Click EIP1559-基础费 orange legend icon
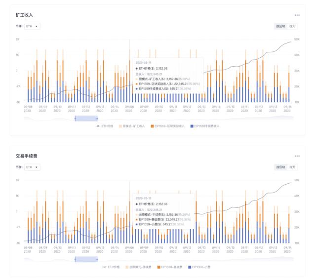 (159, 267)
